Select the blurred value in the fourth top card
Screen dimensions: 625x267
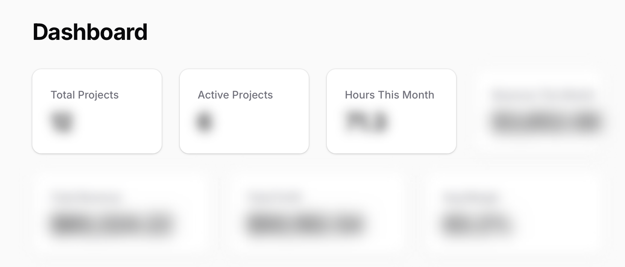pyautogui.click(x=546, y=122)
